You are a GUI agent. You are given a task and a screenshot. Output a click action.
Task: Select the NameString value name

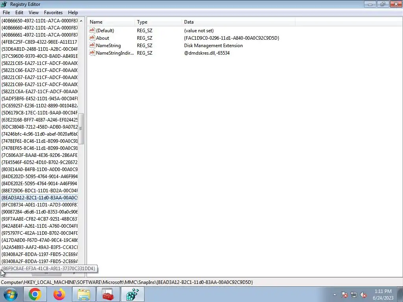[108, 46]
